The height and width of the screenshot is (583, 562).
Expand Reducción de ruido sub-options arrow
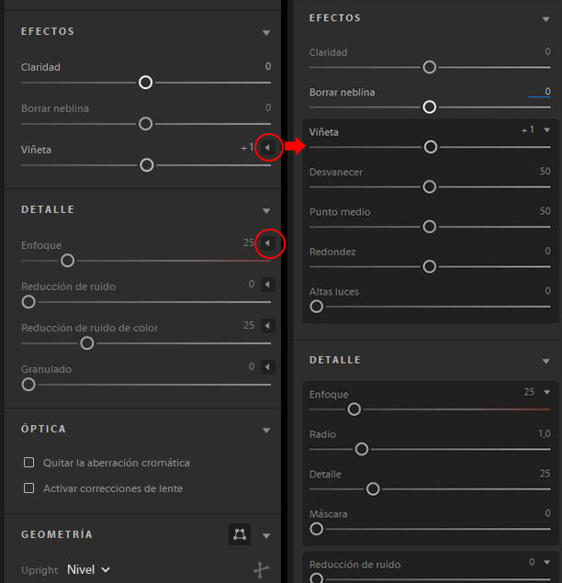(x=267, y=285)
